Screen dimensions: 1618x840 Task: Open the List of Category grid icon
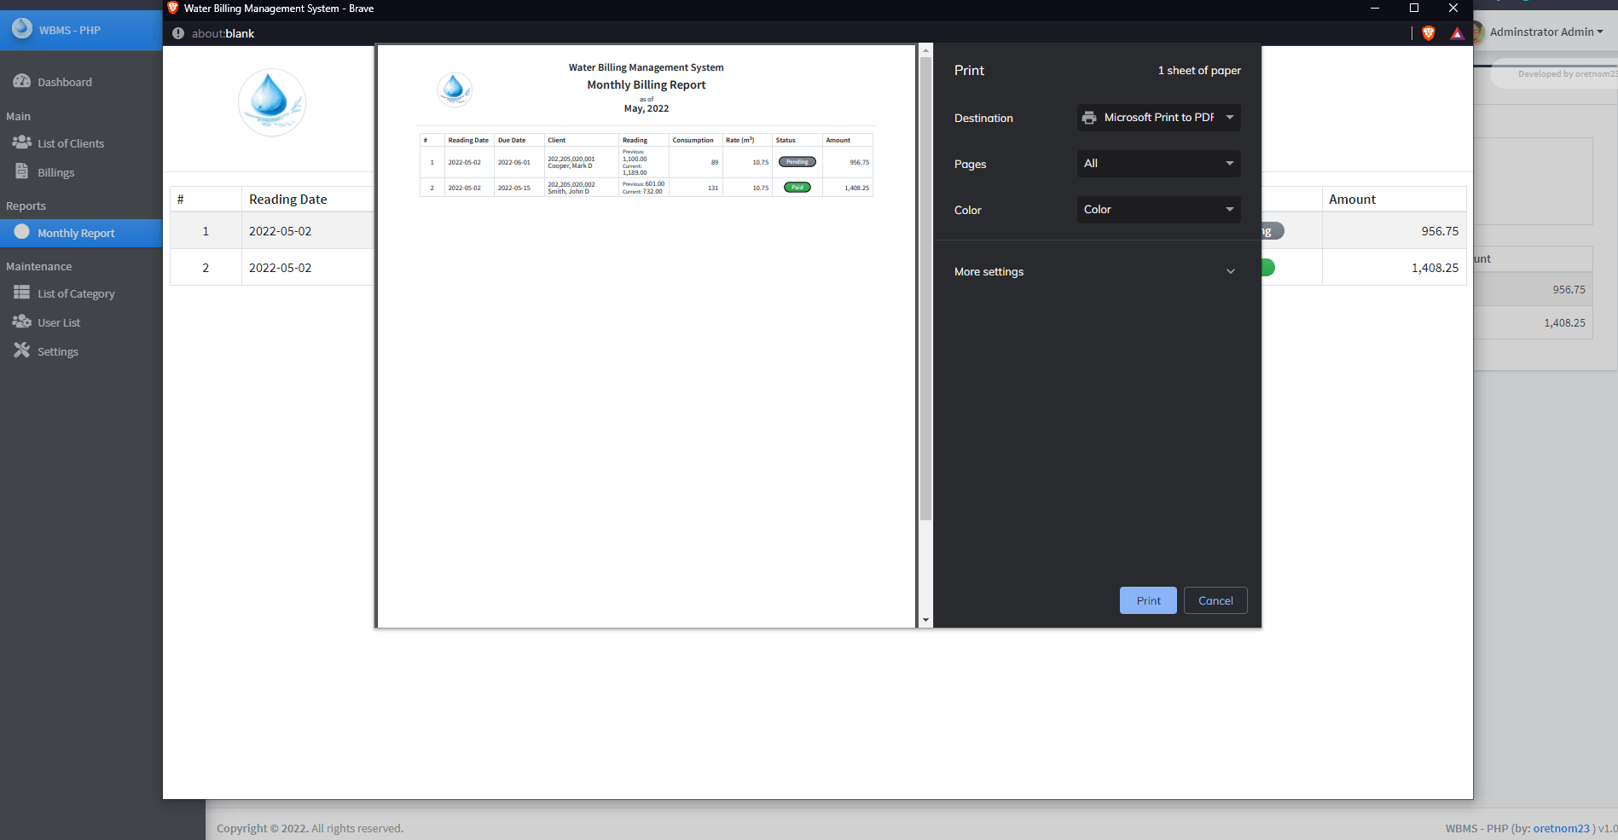click(21, 293)
